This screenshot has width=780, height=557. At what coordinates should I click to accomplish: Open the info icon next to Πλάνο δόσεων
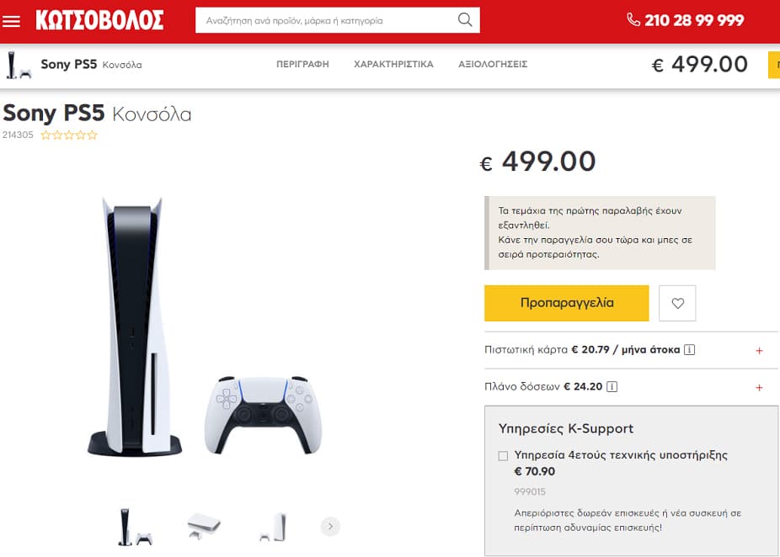[612, 386]
